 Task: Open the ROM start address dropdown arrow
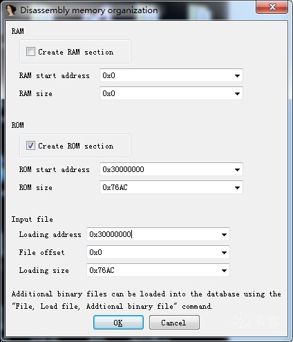237,169
